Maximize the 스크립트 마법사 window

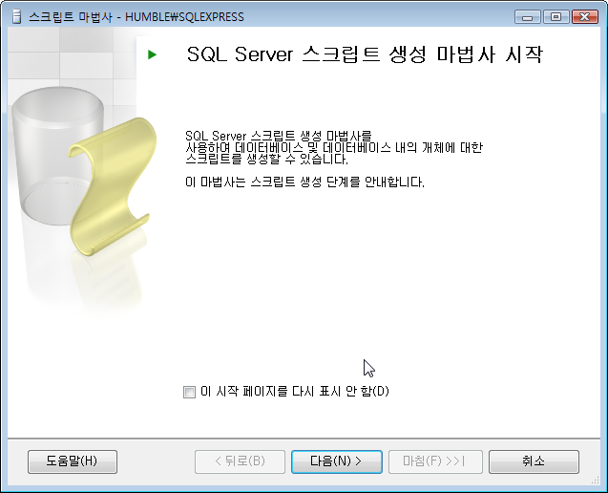pyautogui.click(x=556, y=17)
